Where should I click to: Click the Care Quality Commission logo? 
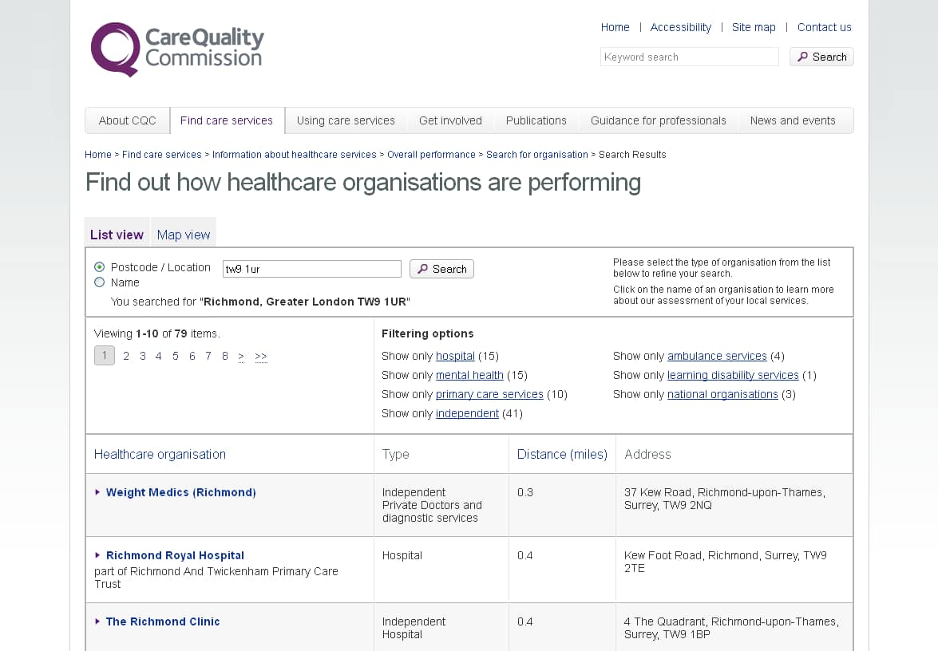tap(177, 49)
